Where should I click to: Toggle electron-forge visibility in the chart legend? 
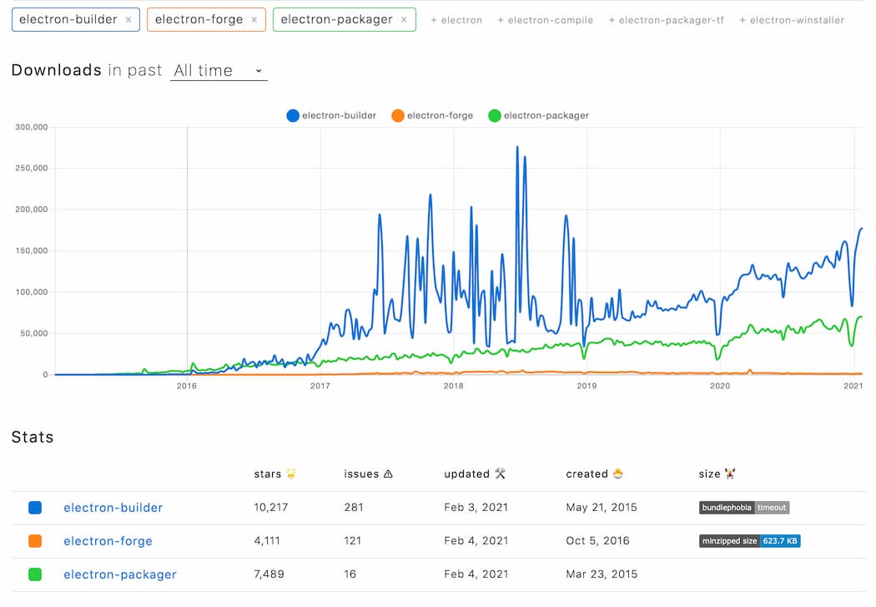(x=431, y=115)
